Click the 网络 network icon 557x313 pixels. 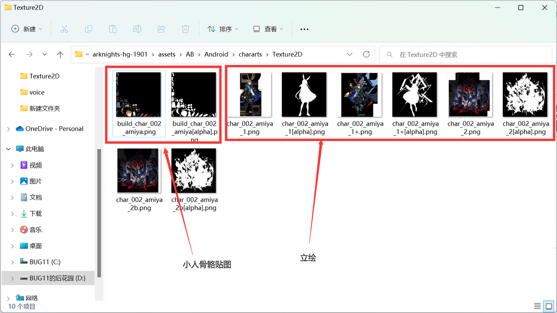[20, 298]
